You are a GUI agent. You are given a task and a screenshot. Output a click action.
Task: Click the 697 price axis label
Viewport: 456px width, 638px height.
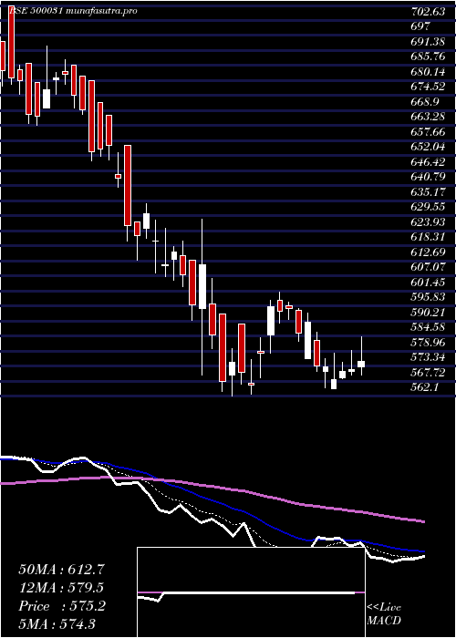click(420, 26)
